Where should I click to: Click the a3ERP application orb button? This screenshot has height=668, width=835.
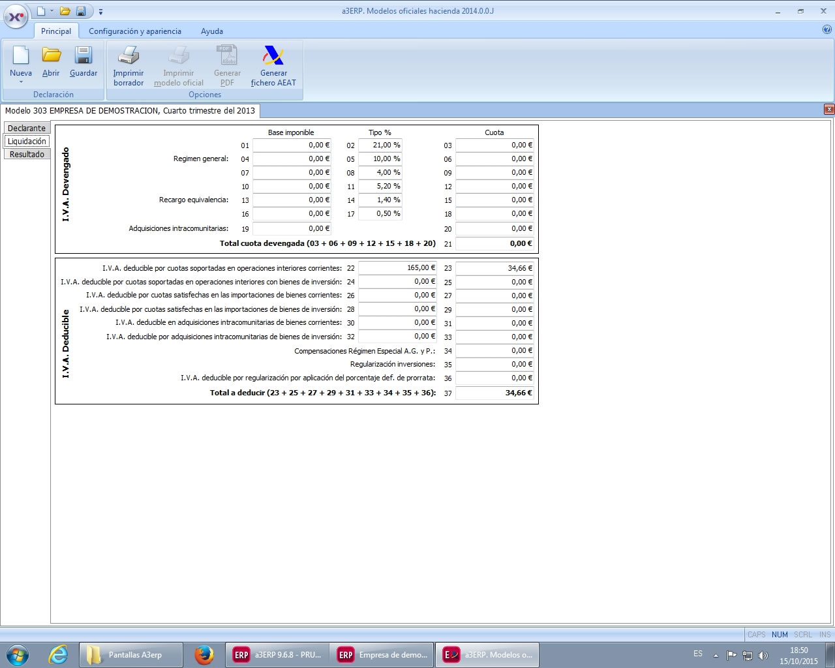(x=16, y=16)
